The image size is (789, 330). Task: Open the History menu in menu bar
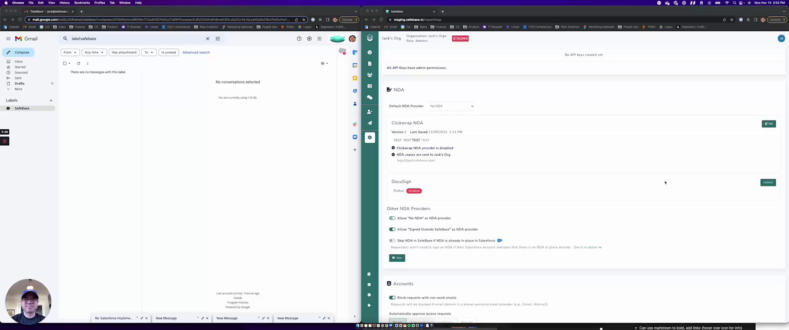coord(65,3)
